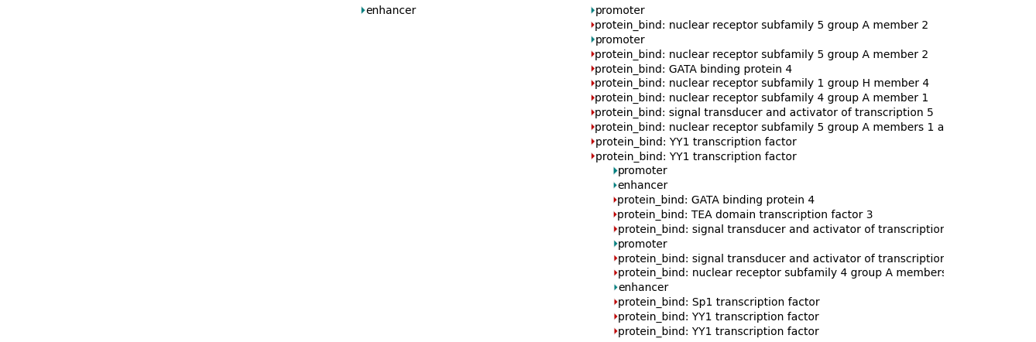Select GATA binding protein 4 directly above TEA domain
1036x342 pixels.
715,200
